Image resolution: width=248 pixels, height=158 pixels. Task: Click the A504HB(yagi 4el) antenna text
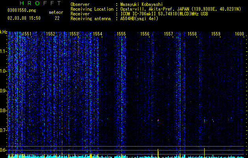click(139, 19)
